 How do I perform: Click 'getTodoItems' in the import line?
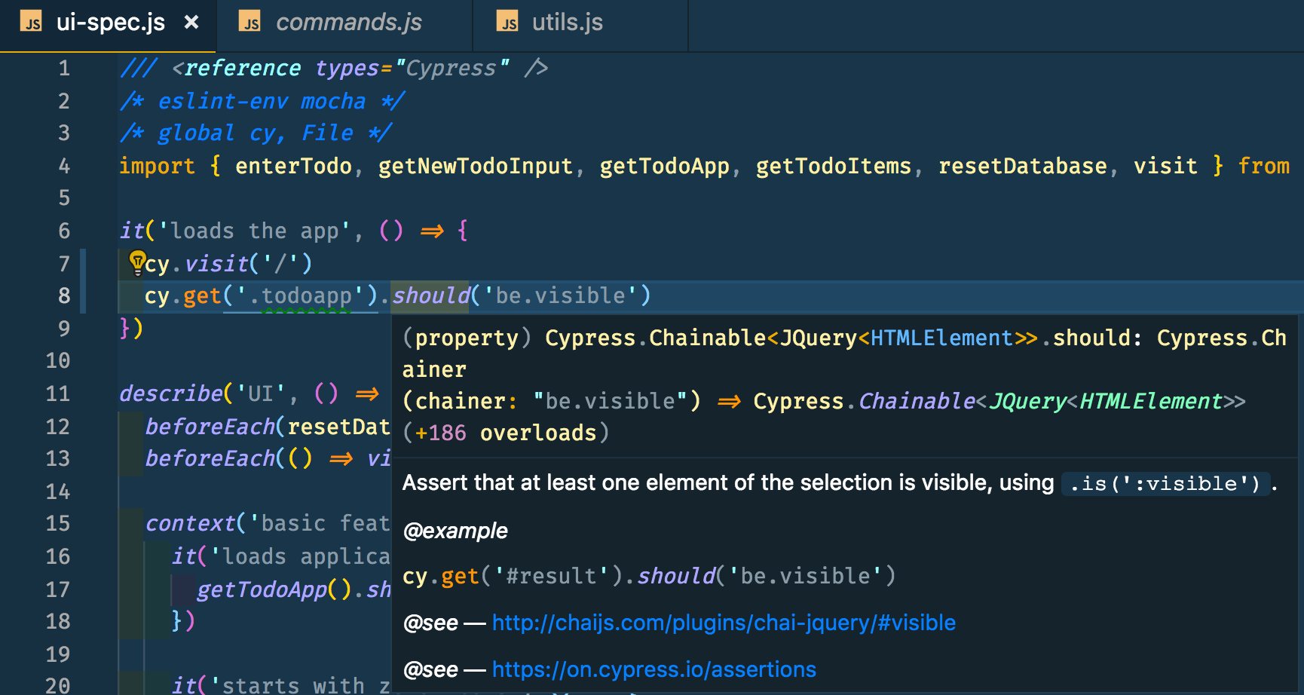pyautogui.click(x=834, y=166)
